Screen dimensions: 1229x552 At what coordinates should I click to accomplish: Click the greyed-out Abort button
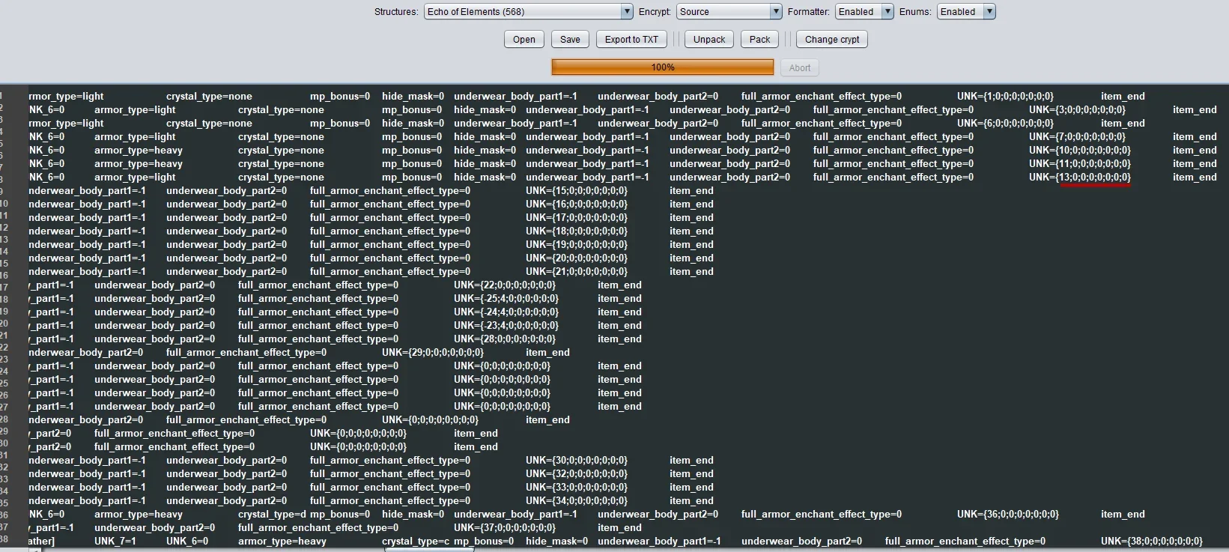(x=800, y=67)
